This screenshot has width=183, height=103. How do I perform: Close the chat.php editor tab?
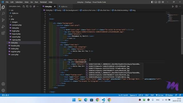coord(55,6)
